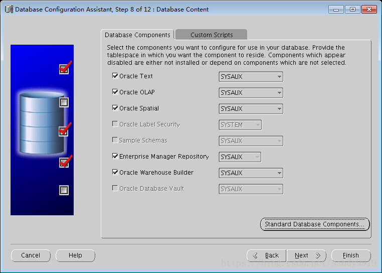This screenshot has width=382, height=273.
Task: Switch to the Custom Scripts tab
Action: (212, 35)
